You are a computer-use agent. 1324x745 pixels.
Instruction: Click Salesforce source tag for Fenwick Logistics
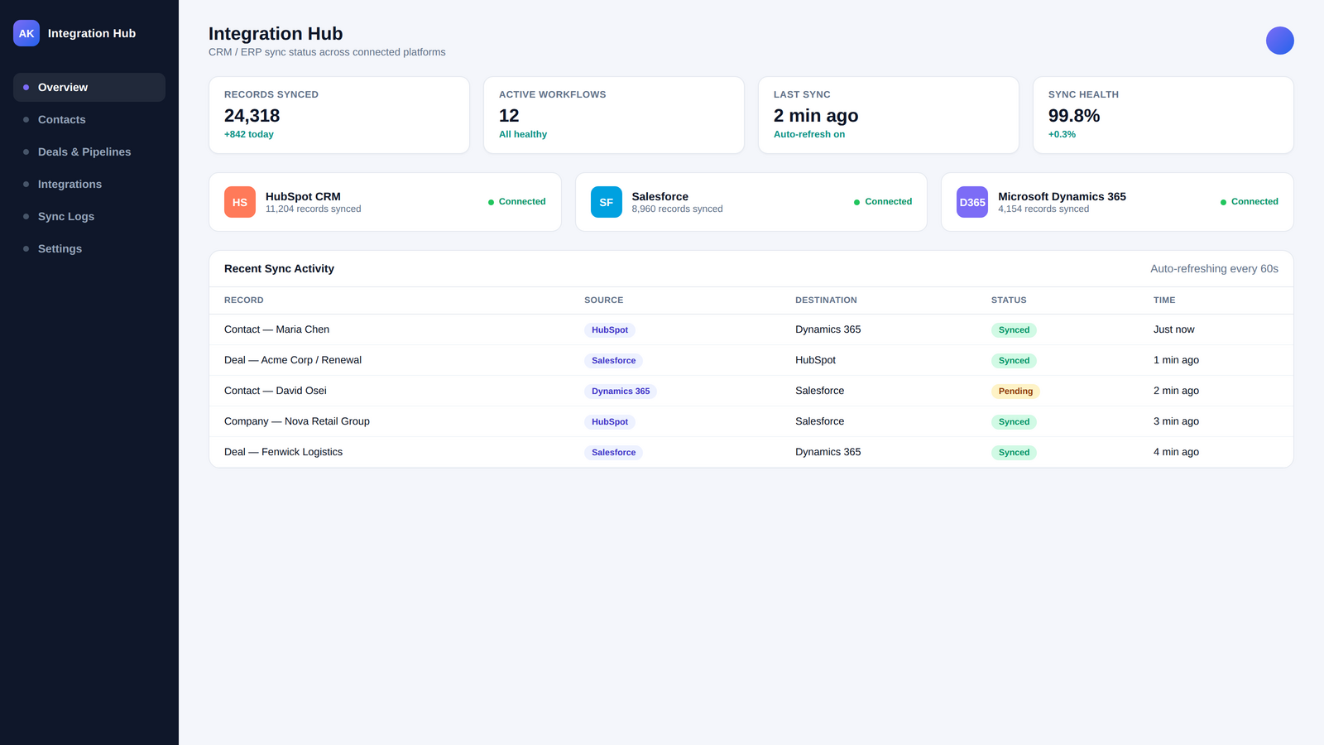tap(613, 453)
